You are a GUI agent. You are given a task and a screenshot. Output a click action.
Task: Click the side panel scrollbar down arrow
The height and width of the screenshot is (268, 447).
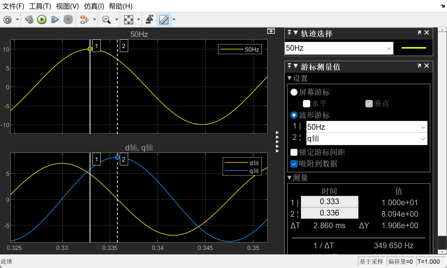pyautogui.click(x=442, y=252)
